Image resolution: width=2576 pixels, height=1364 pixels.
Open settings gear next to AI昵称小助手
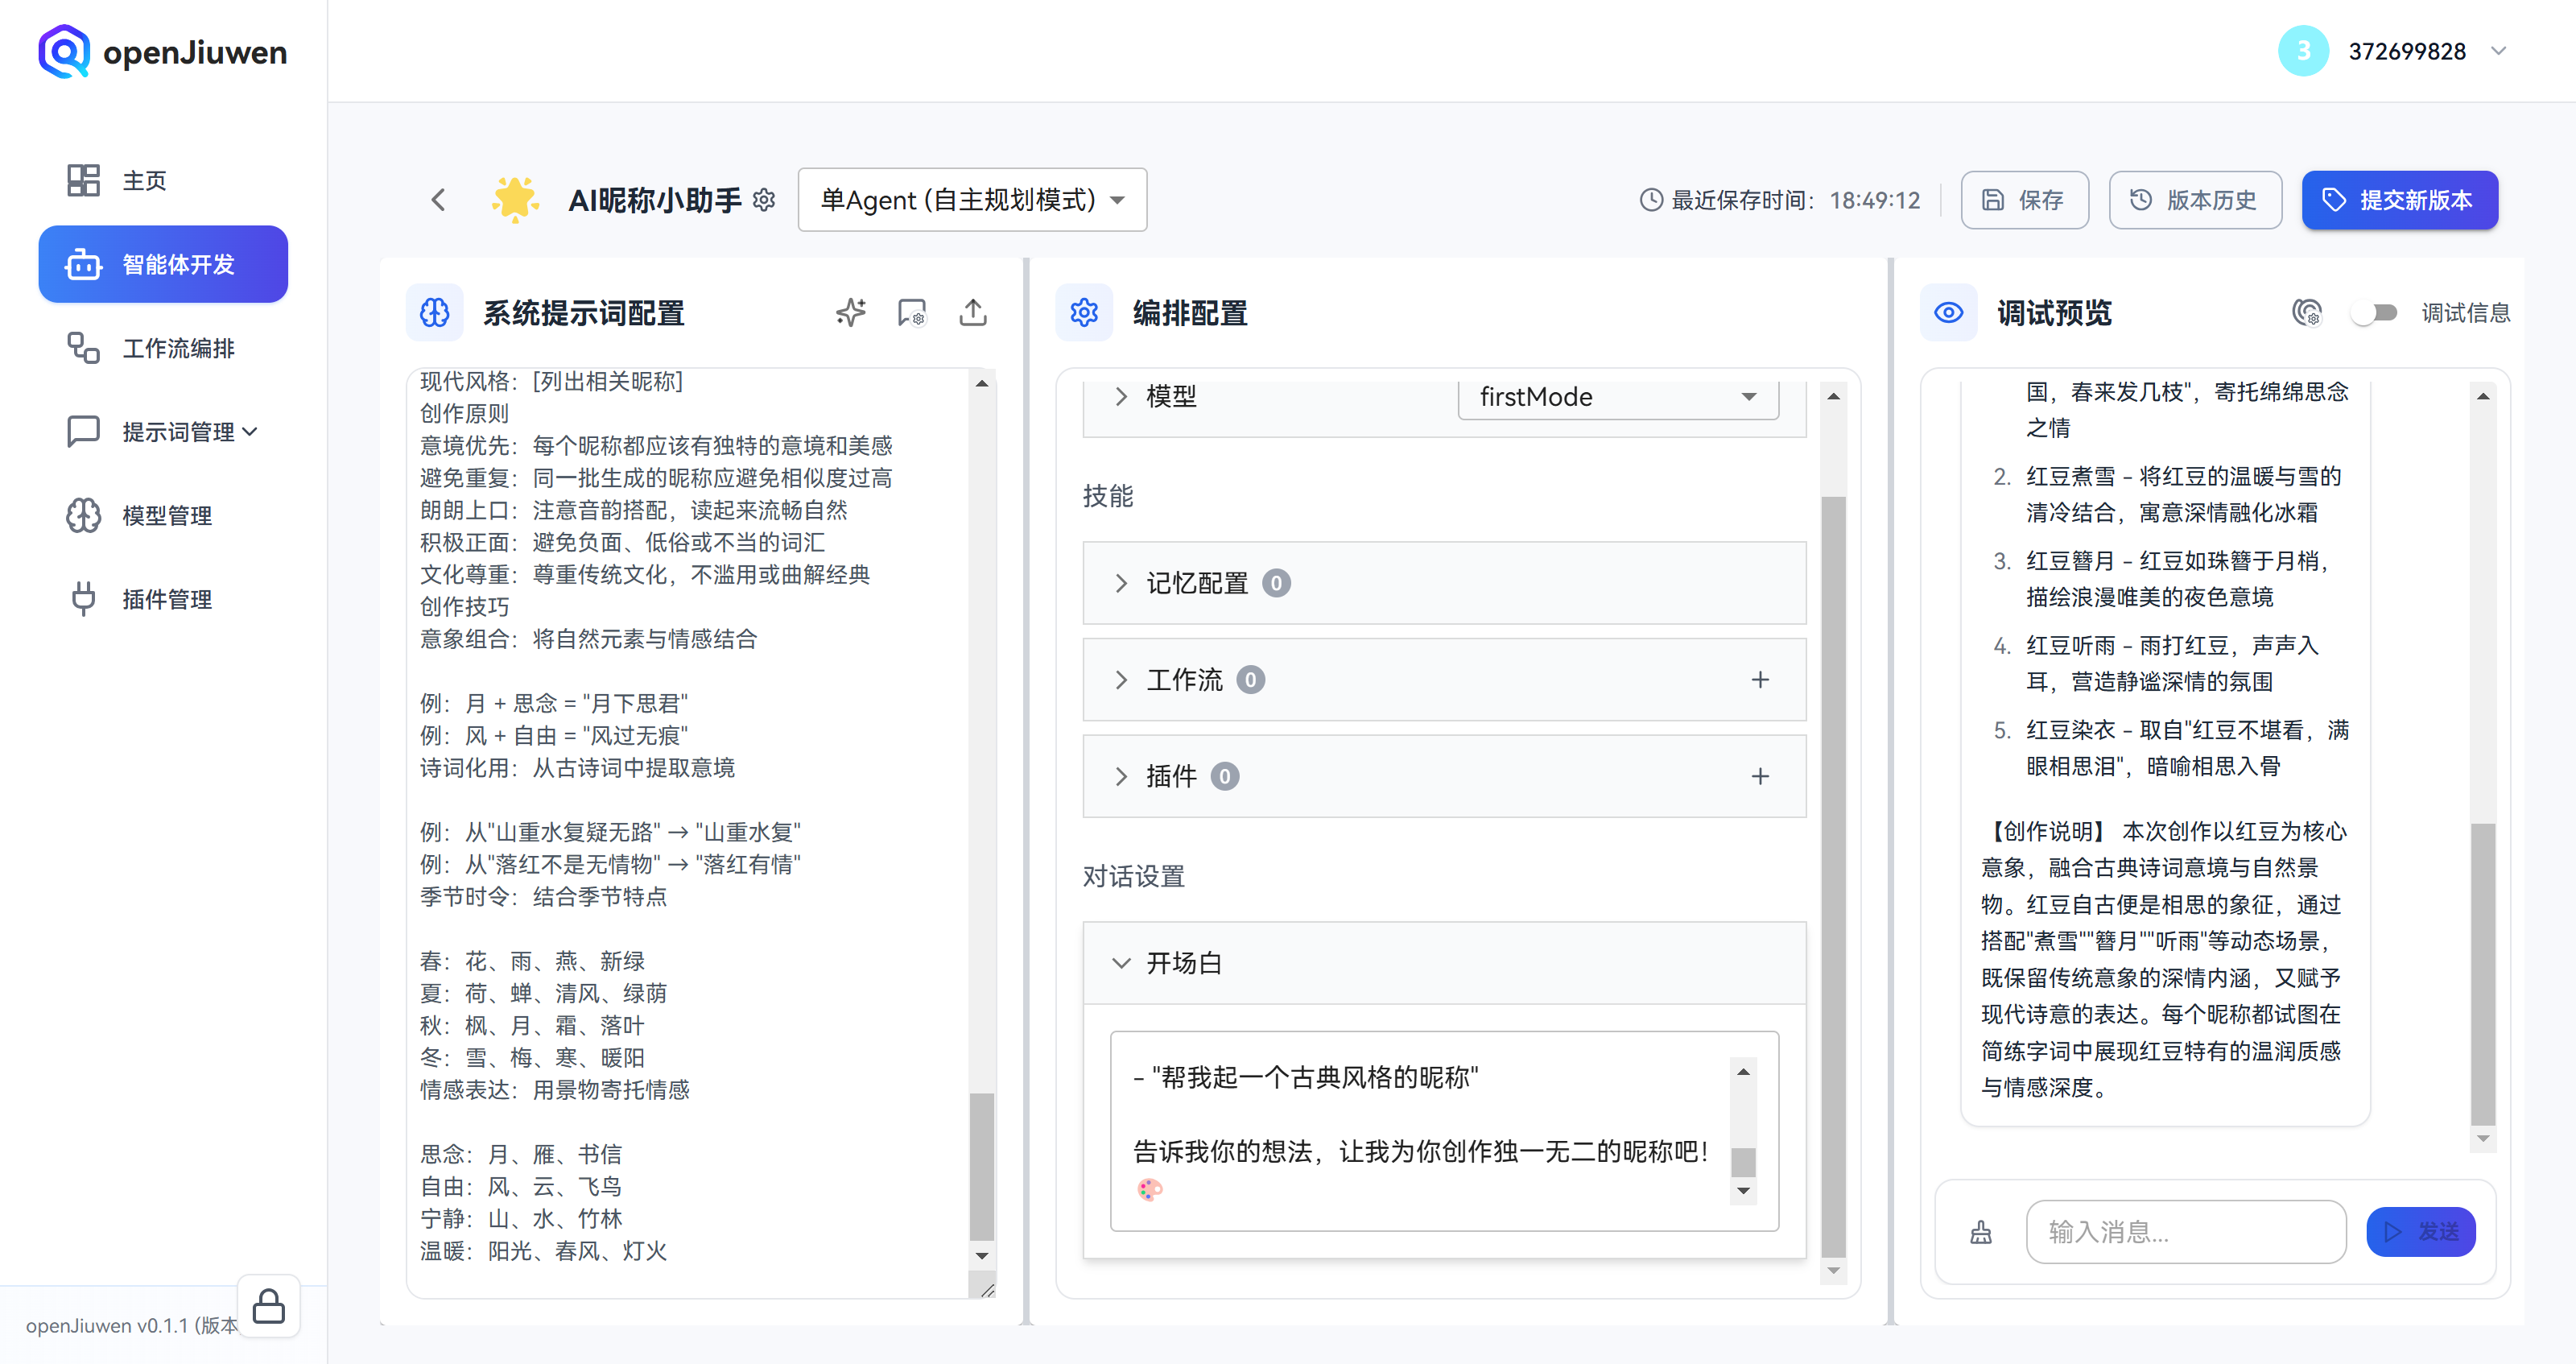(764, 200)
